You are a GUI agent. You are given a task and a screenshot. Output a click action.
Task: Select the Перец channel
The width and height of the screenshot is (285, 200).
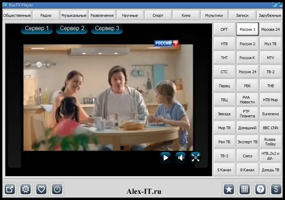coord(224,86)
